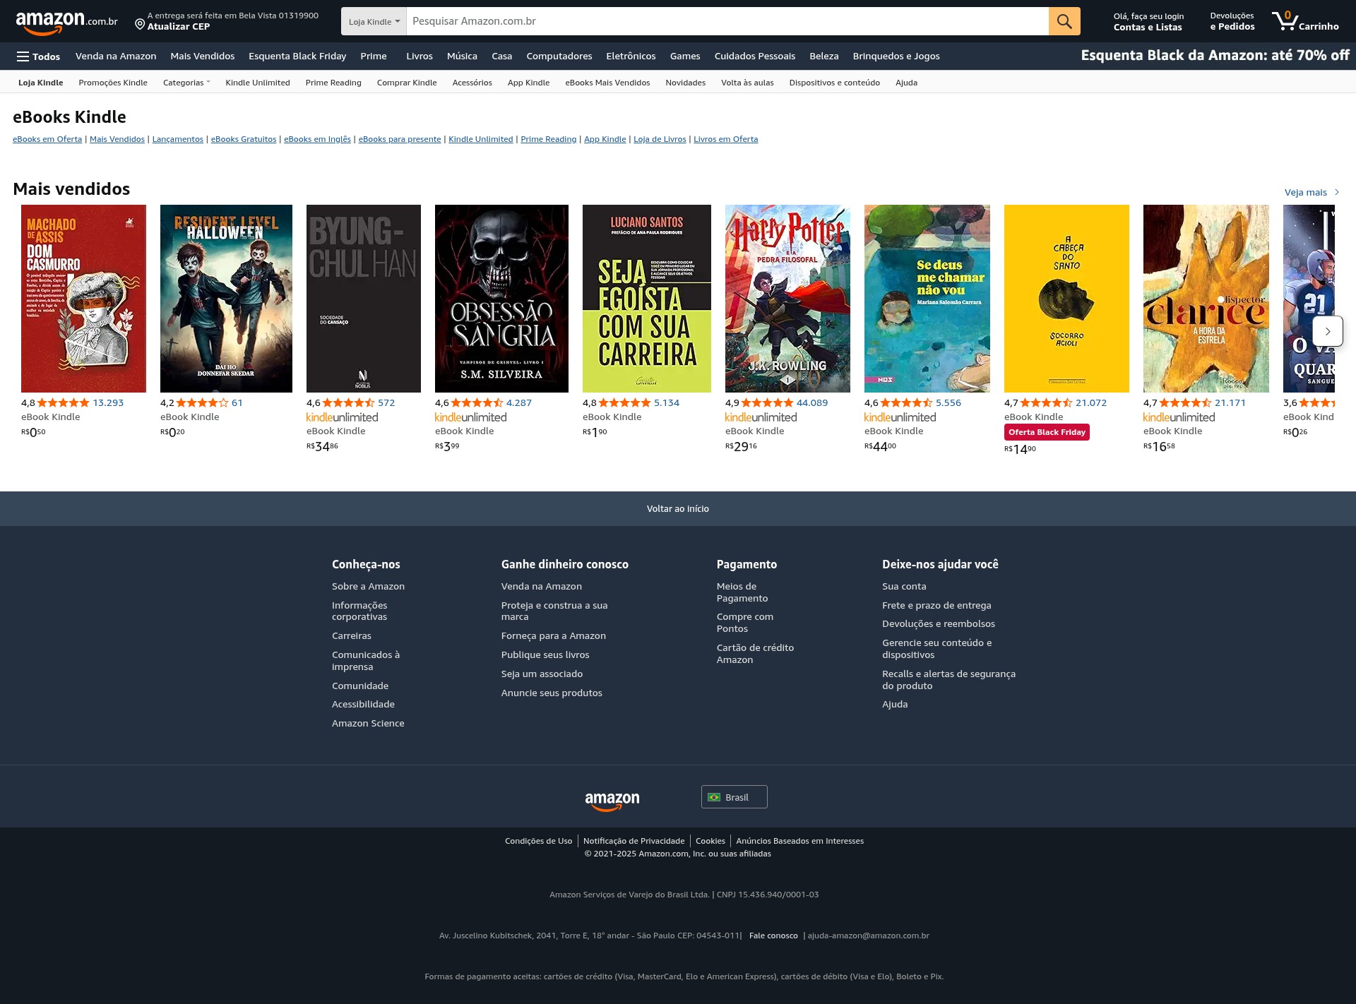Open the Dom Casmurro book cover
This screenshot has width=1356, height=1004.
83,299
